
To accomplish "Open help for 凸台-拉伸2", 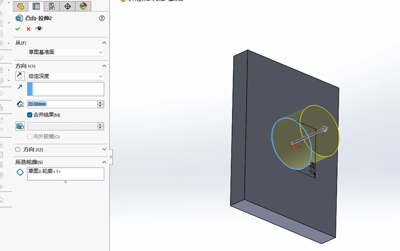I will 102,18.
